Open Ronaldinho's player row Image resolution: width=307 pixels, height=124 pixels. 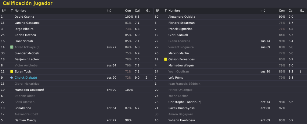click(77, 108)
